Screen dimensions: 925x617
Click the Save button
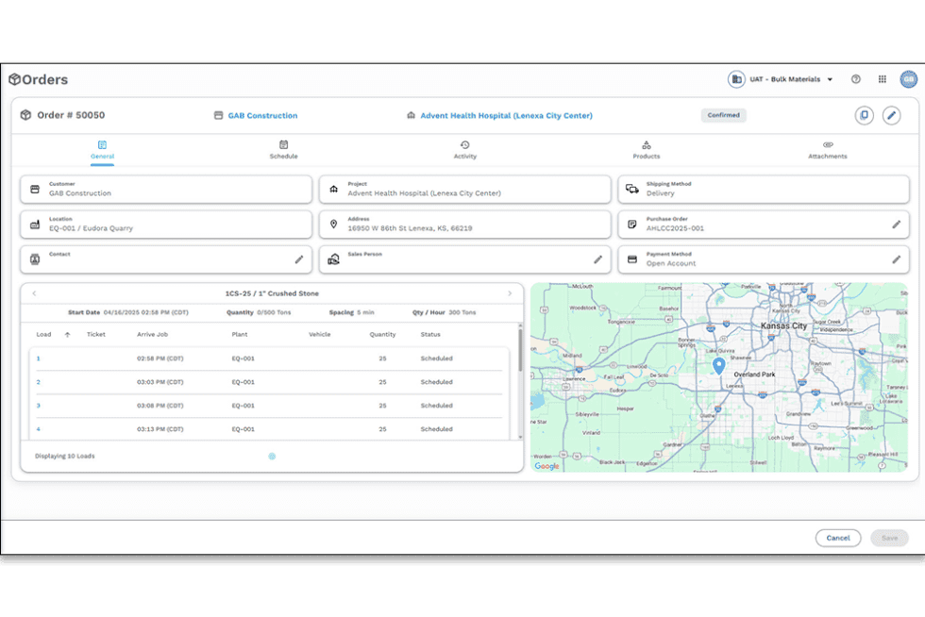(889, 538)
